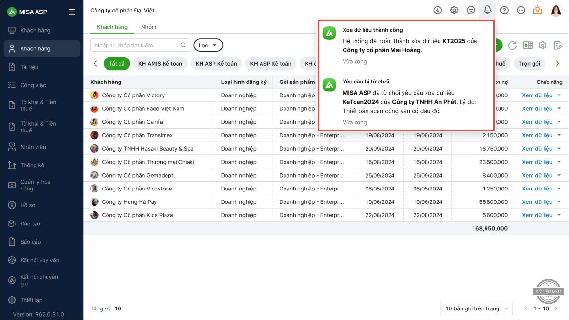This screenshot has width=569, height=320.
Task: Open the help question mark icon
Action: [x=504, y=10]
